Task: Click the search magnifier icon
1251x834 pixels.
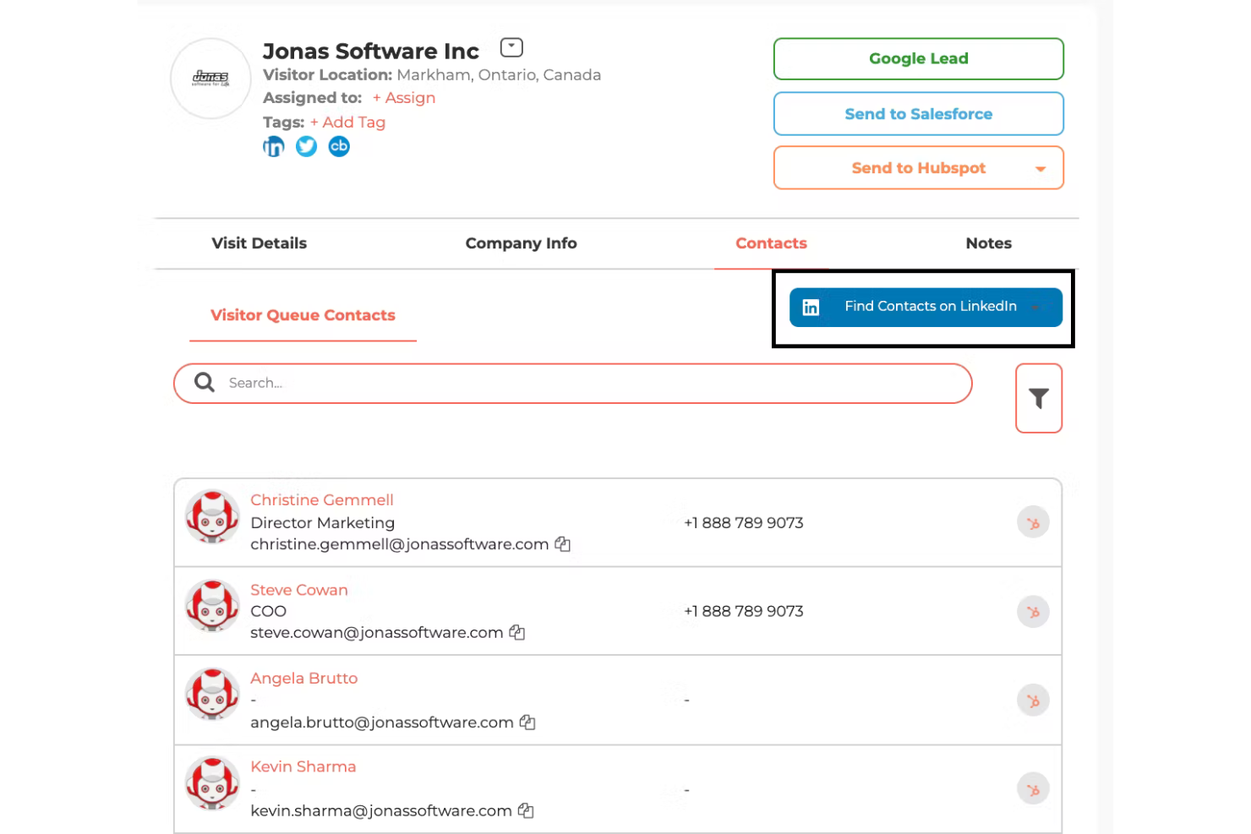Action: click(x=205, y=383)
